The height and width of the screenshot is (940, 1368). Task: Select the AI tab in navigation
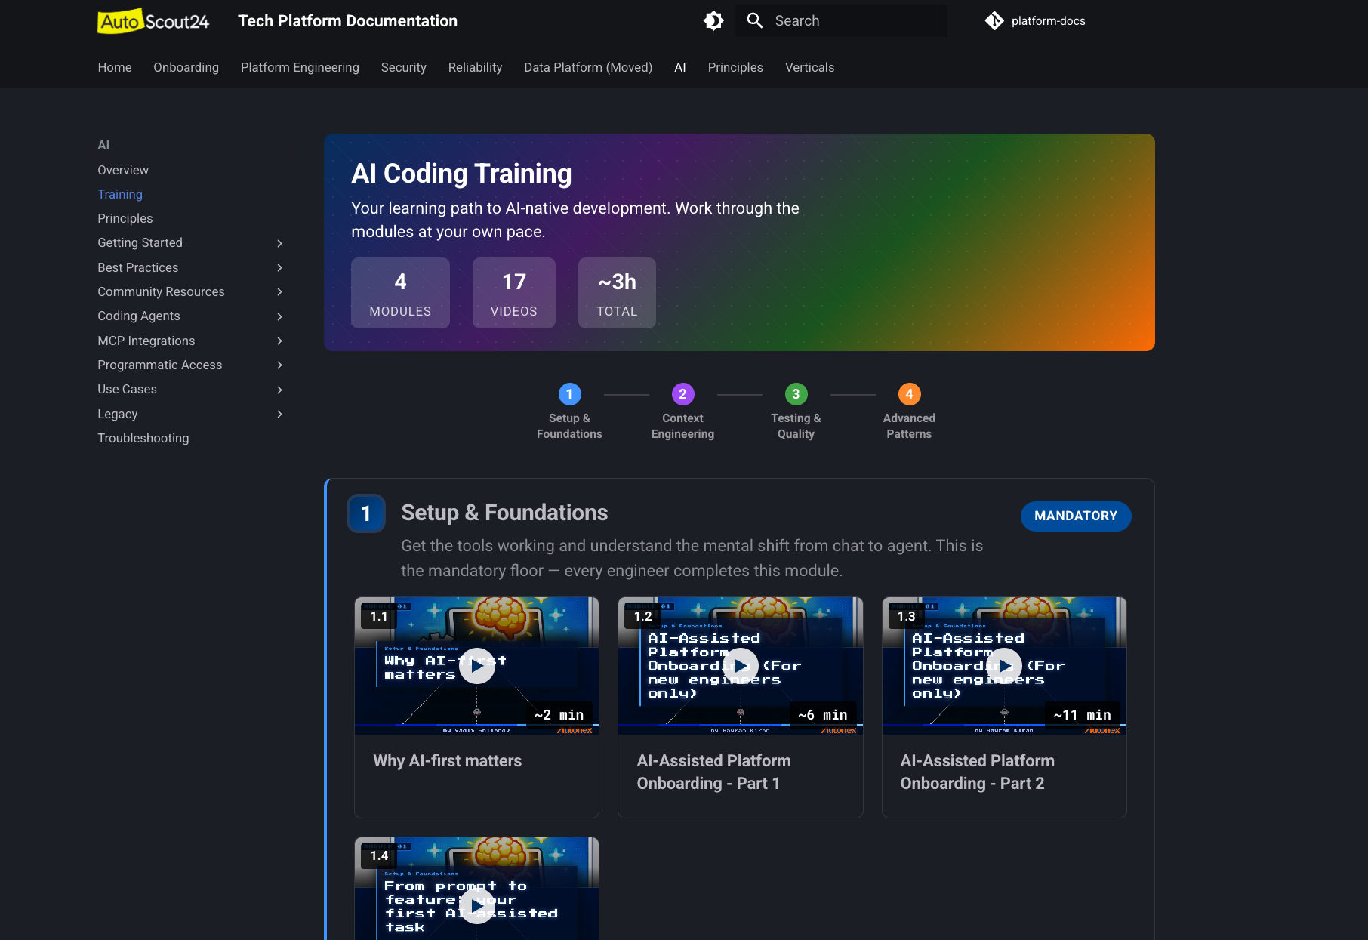(x=680, y=67)
